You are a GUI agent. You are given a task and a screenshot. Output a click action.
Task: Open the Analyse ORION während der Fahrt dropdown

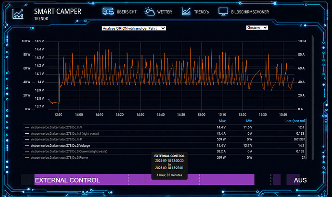tap(134, 28)
